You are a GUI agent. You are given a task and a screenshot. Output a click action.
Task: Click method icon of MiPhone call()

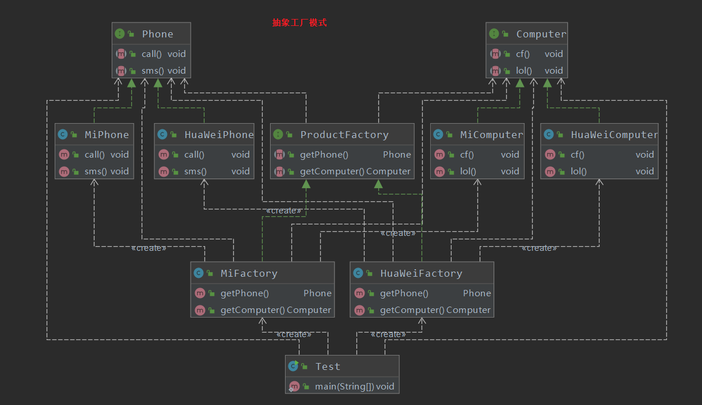[x=64, y=154]
